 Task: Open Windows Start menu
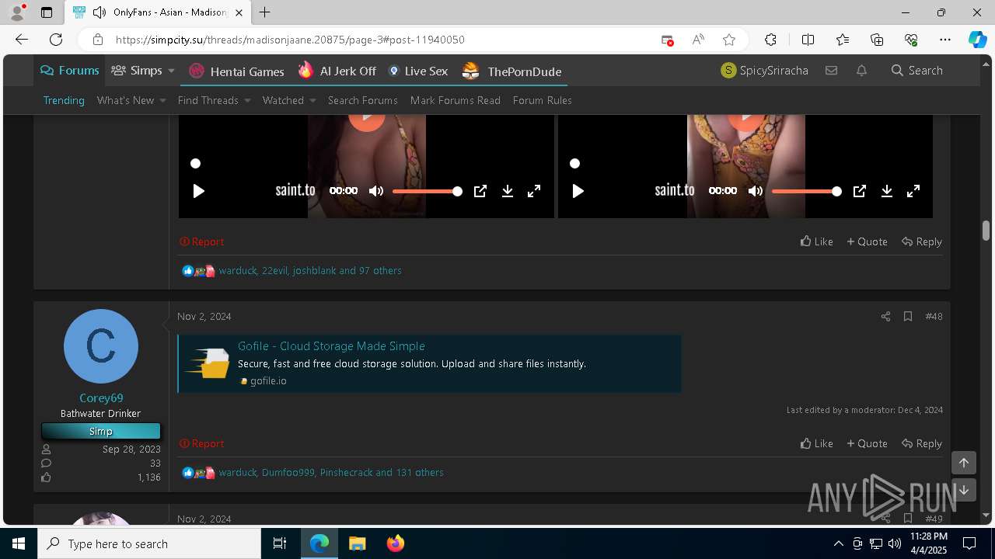tap(19, 543)
